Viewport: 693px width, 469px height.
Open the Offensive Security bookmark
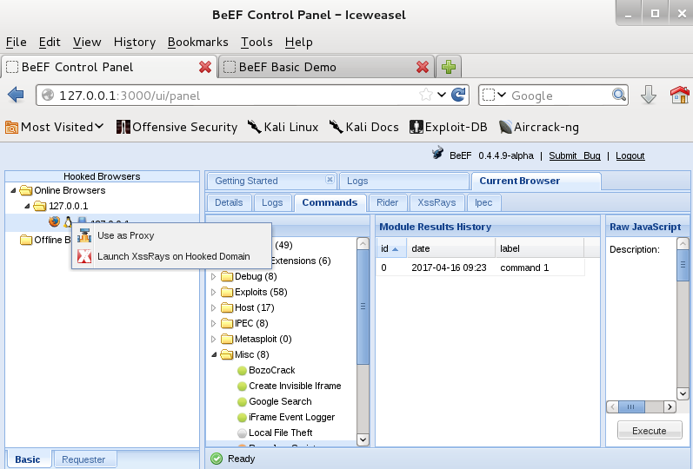[177, 127]
